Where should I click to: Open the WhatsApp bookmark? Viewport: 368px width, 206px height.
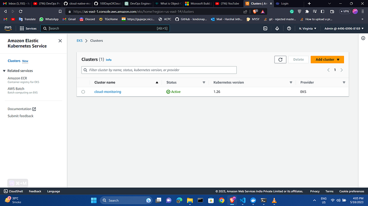click(x=49, y=19)
